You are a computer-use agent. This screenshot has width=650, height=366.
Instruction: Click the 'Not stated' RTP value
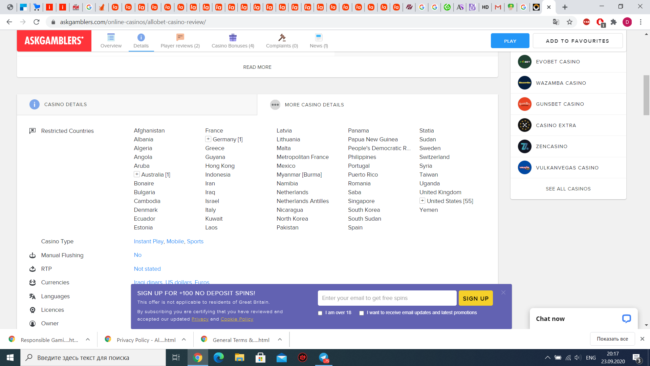(147, 269)
